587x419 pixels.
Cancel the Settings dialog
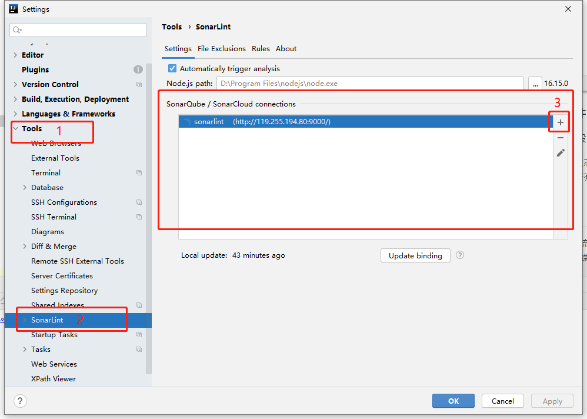(x=502, y=401)
